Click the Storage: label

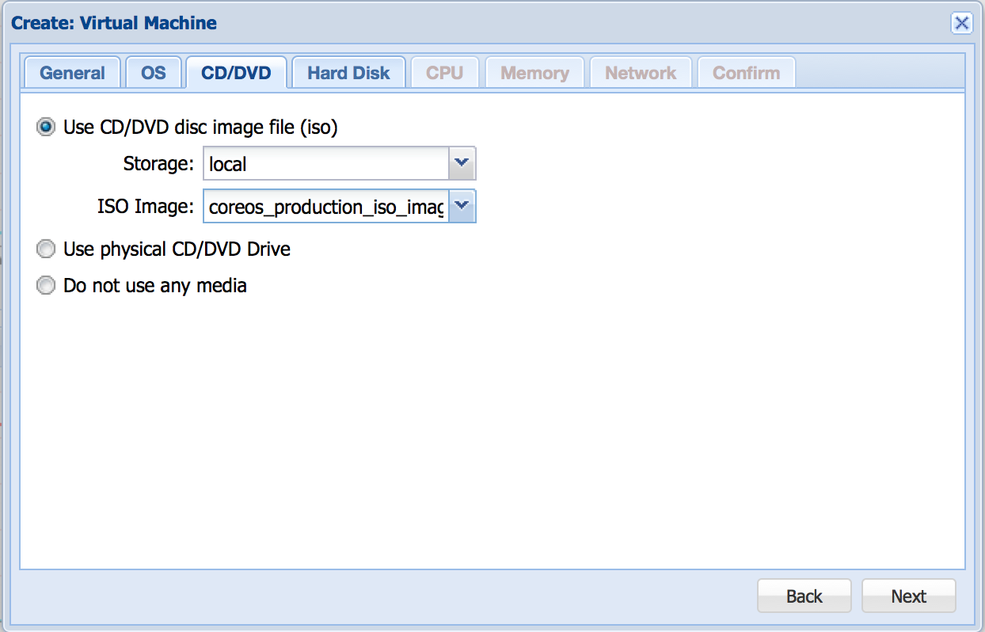point(158,164)
